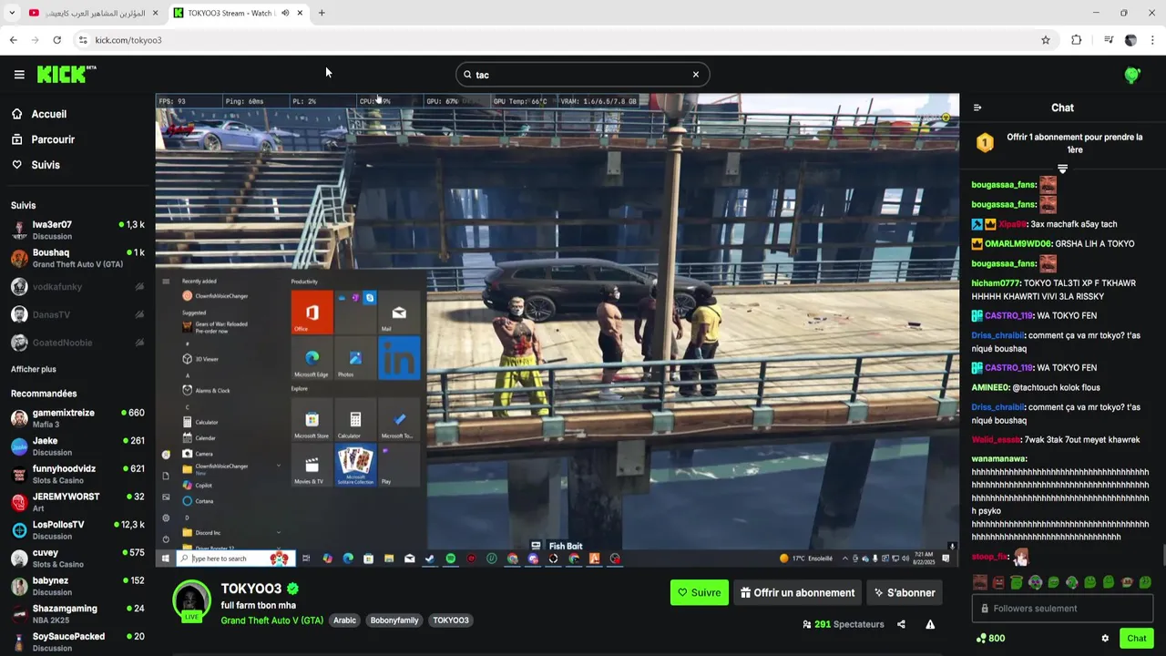
Task: Click the Followers seulement chat input
Action: click(1062, 609)
